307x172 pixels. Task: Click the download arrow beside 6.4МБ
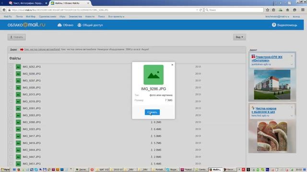coord(152,129)
